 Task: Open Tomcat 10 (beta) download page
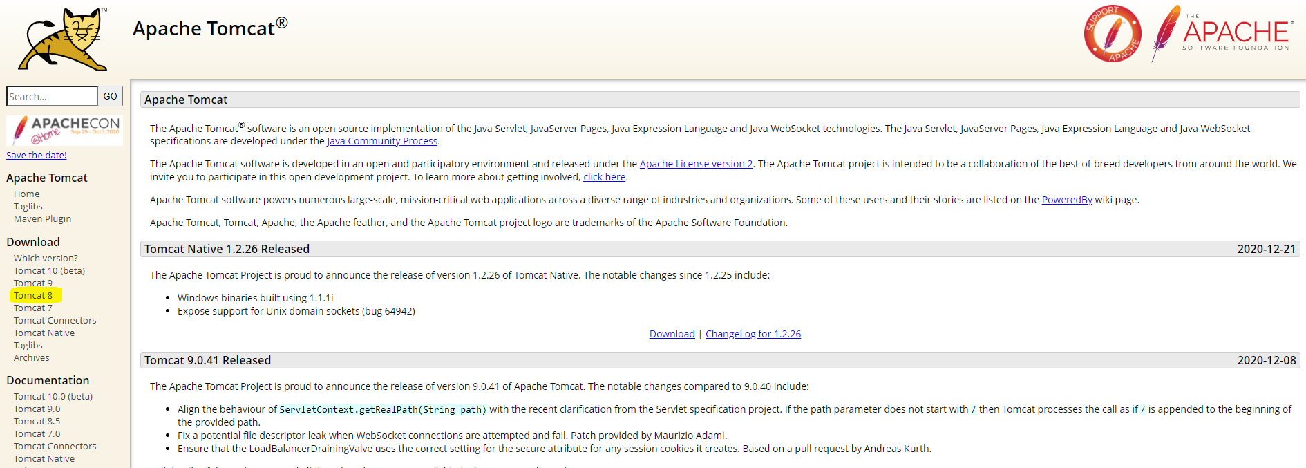[x=50, y=271]
